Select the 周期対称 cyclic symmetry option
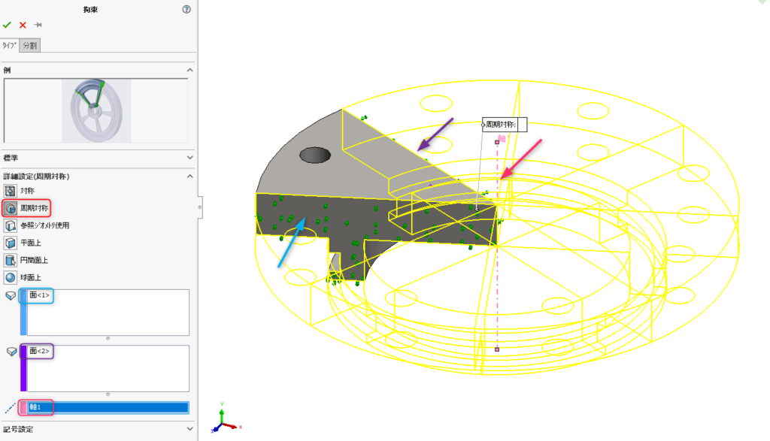770x441 pixels. (11, 208)
